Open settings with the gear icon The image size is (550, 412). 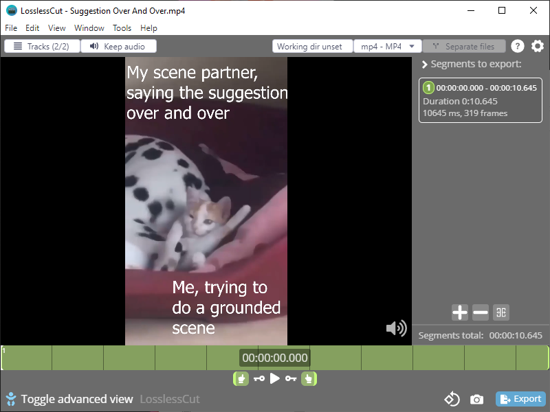click(x=538, y=46)
